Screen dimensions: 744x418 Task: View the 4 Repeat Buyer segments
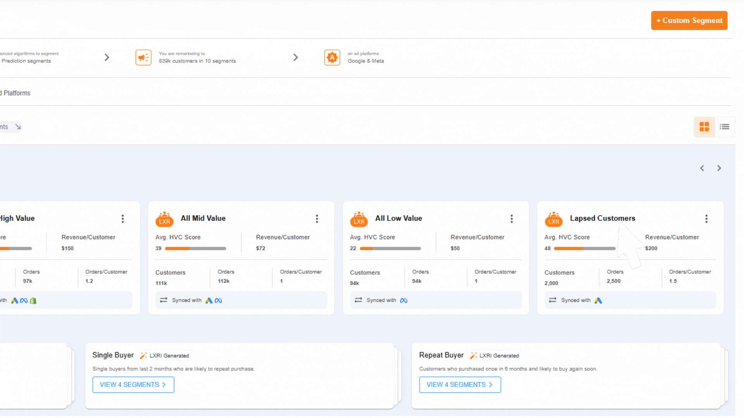click(460, 384)
